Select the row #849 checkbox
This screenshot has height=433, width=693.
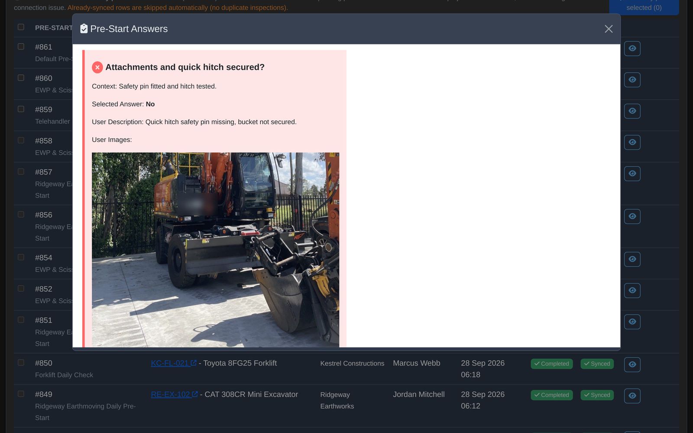point(21,394)
